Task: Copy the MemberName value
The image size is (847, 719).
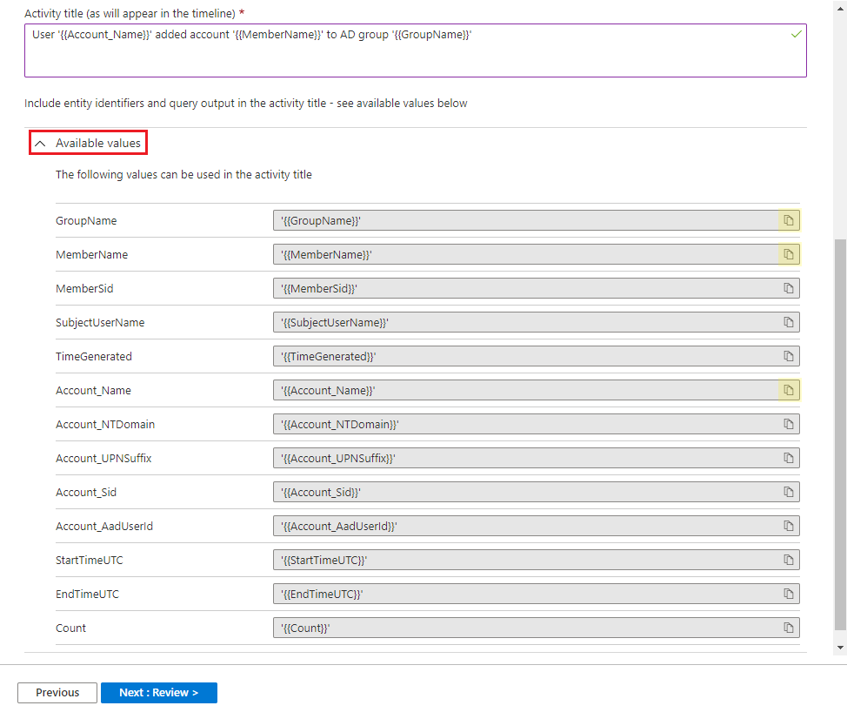Action: (789, 254)
